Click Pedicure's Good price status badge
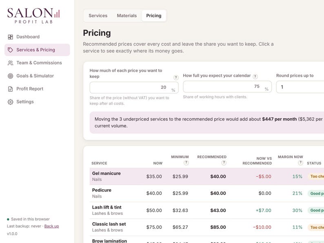This screenshot has height=243, width=324. pyautogui.click(x=316, y=193)
